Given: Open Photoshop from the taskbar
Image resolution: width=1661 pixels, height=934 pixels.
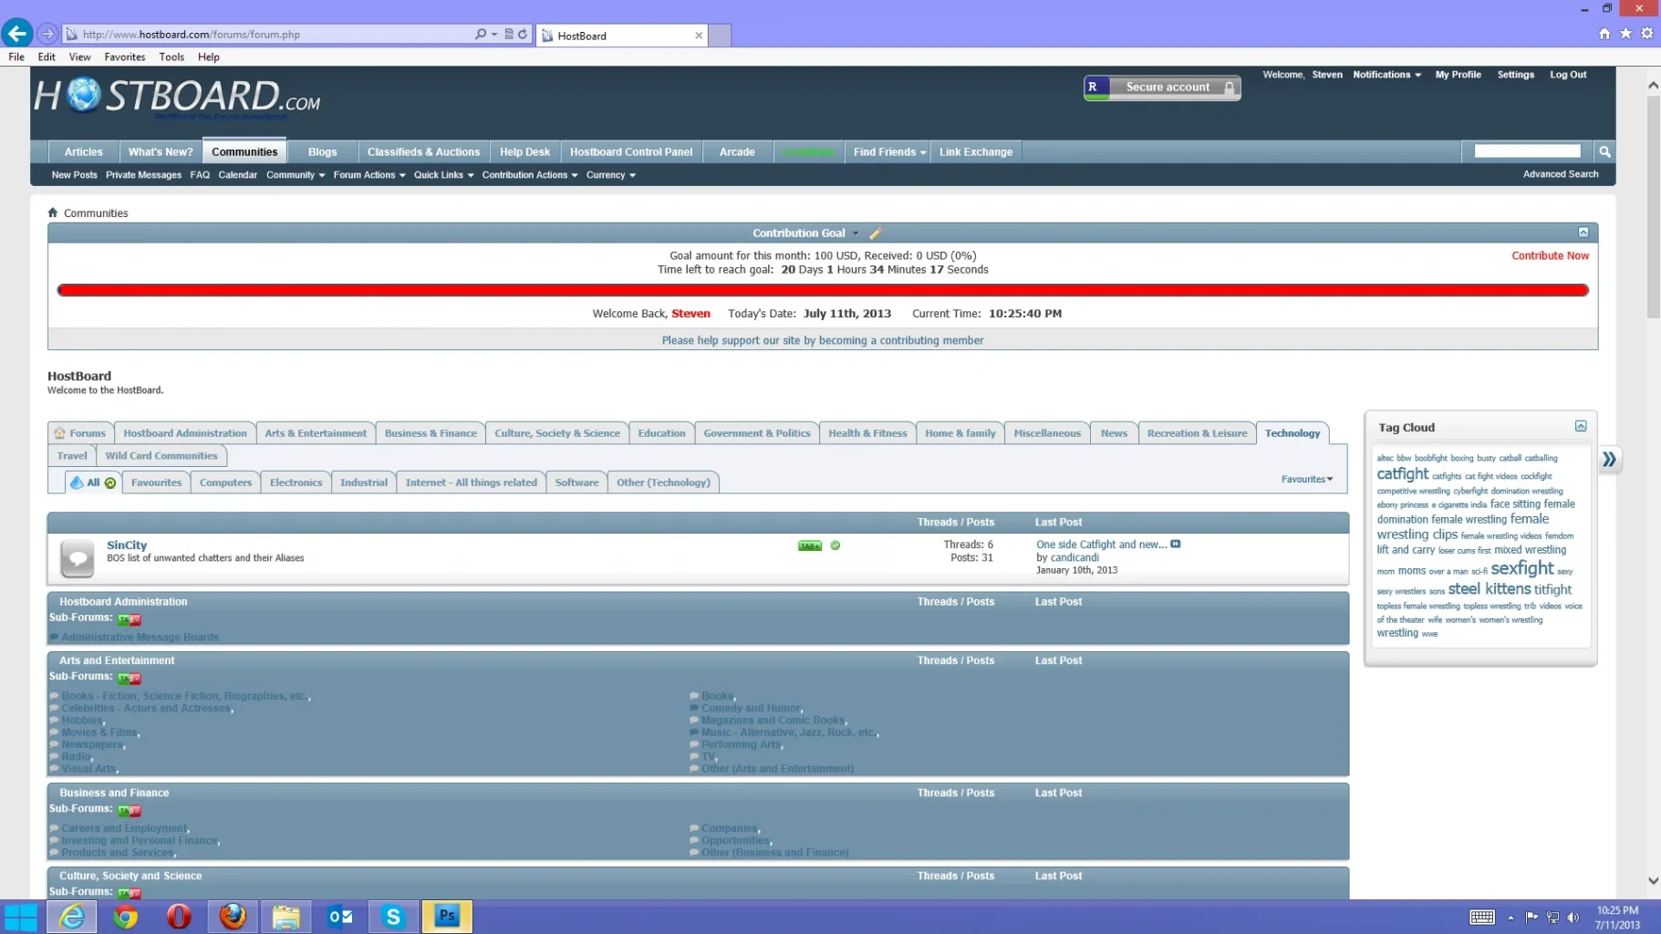Looking at the screenshot, I should coord(447,917).
